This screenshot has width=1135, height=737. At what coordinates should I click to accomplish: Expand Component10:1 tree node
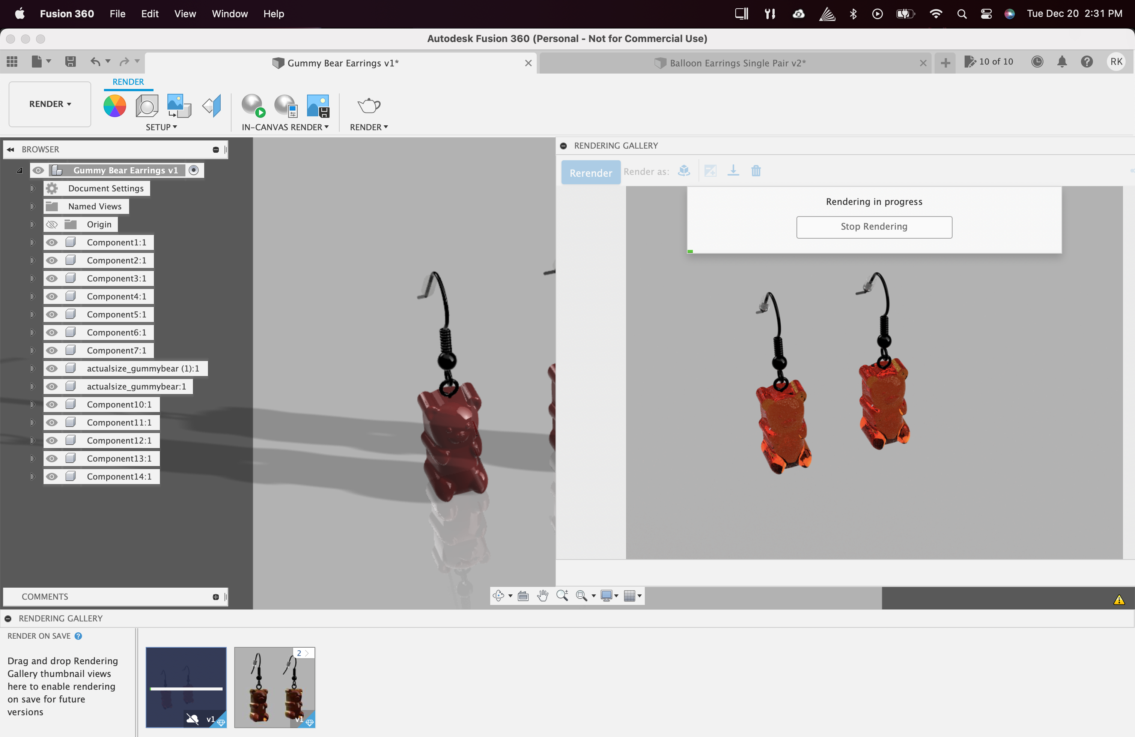coord(32,404)
